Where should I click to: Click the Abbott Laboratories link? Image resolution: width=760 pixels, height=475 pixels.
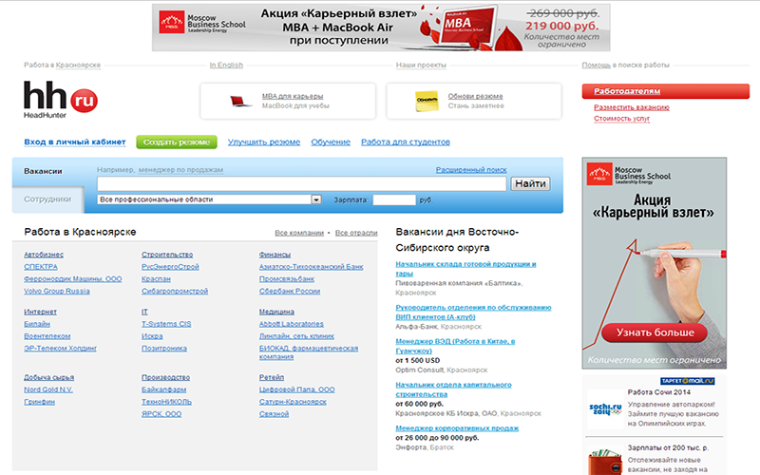[292, 324]
